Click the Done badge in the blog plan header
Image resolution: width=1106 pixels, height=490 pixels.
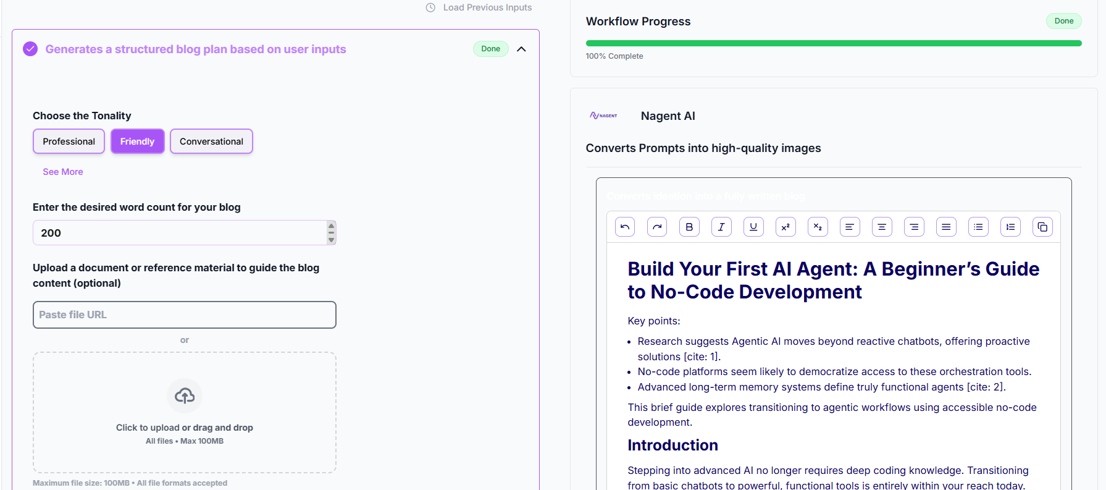[x=491, y=49]
